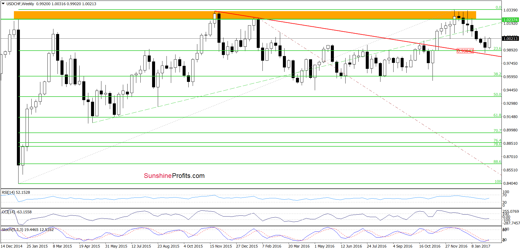The height and width of the screenshot is (250, 520).
Task: Click the 88.6 Fibonacci level label
Action: point(497,162)
